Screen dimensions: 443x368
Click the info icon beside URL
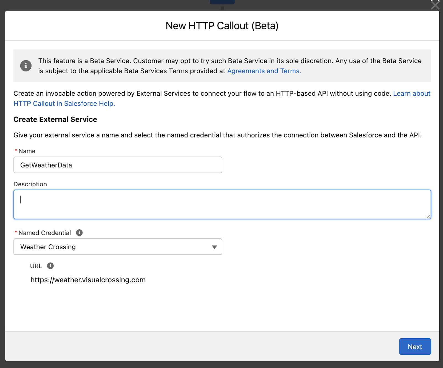point(50,266)
